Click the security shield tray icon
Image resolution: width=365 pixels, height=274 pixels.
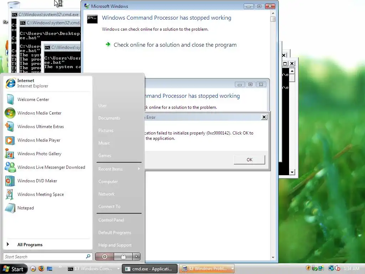click(x=308, y=268)
